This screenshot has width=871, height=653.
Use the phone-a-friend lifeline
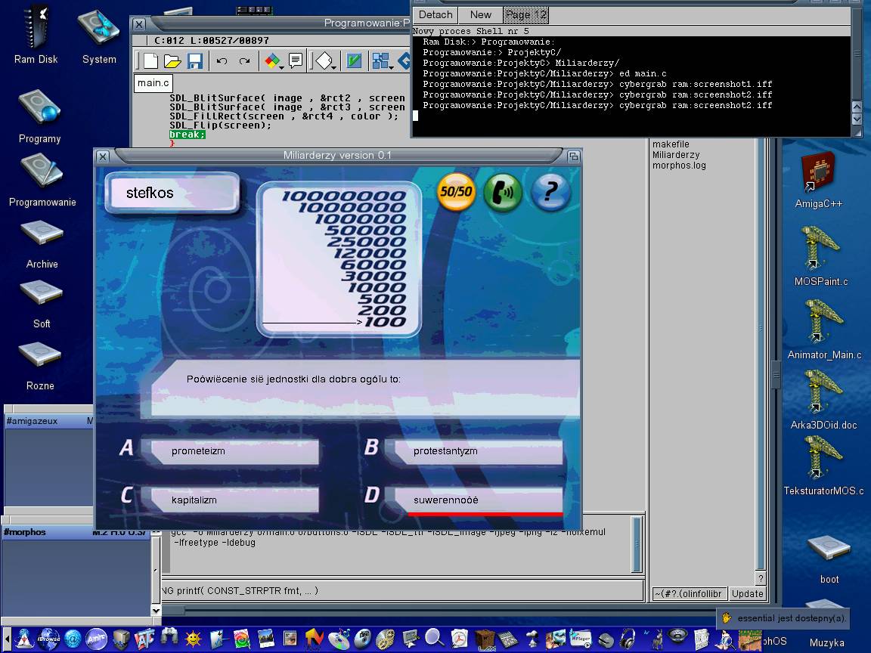click(503, 192)
